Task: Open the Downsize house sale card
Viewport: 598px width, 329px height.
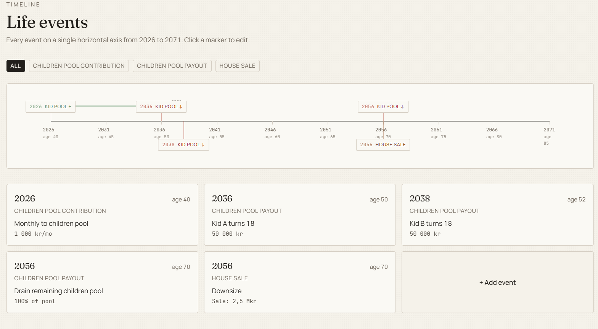Action: pos(300,282)
